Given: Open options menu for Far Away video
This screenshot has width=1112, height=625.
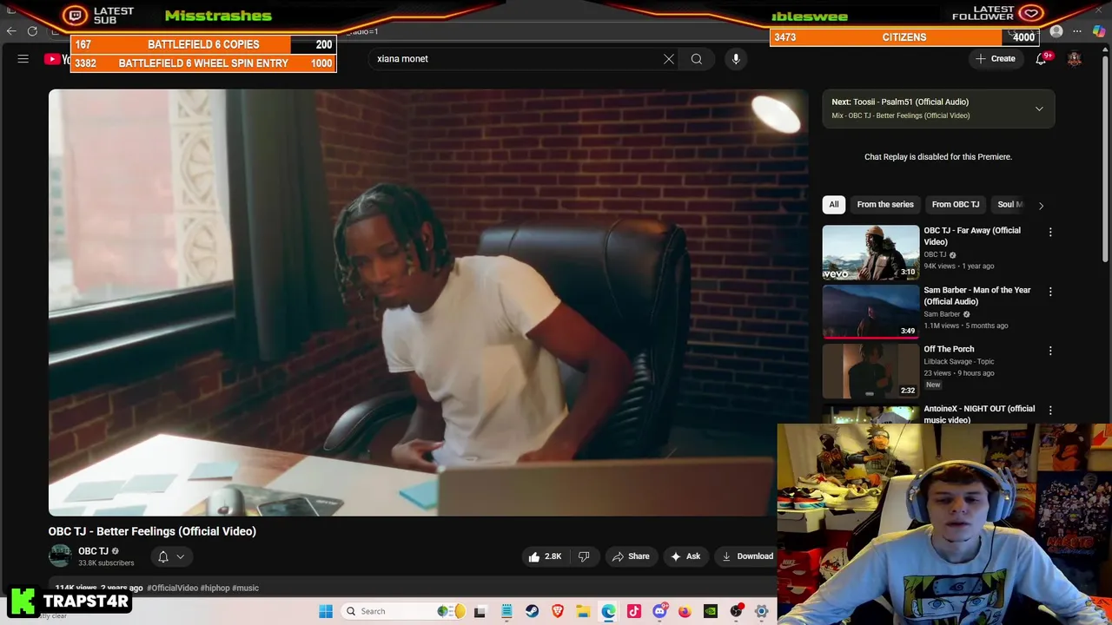Looking at the screenshot, I should click(1050, 233).
